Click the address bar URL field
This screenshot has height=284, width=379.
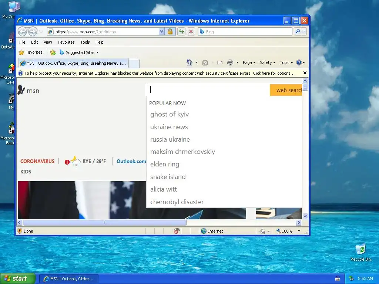pyautogui.click(x=106, y=32)
